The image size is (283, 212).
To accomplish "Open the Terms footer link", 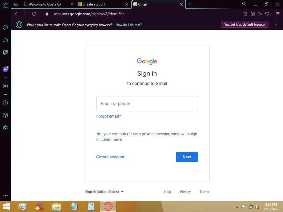I will point(204,192).
